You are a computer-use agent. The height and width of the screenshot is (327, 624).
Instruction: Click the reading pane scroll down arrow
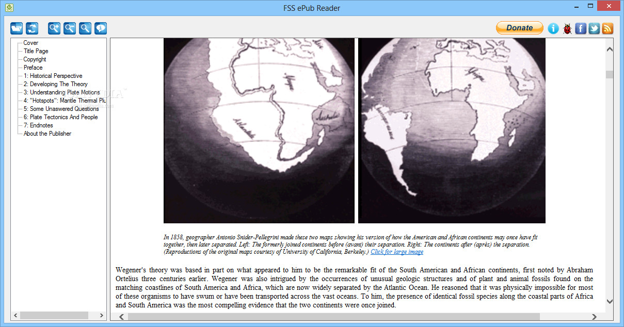[x=610, y=301]
